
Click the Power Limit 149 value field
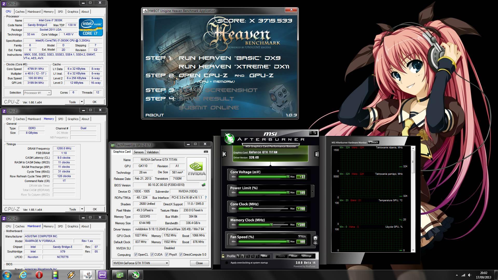click(301, 193)
